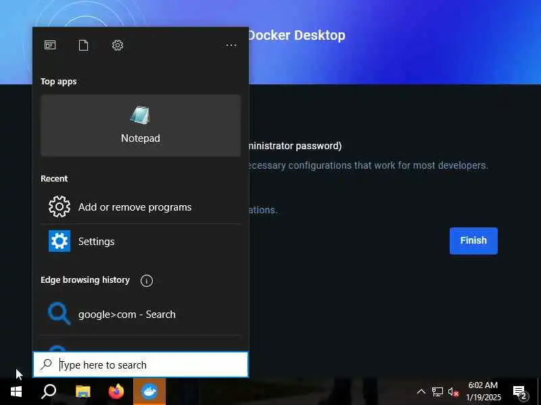
Task: Click the Finish button in Docker Desktop
Action: [x=473, y=241]
